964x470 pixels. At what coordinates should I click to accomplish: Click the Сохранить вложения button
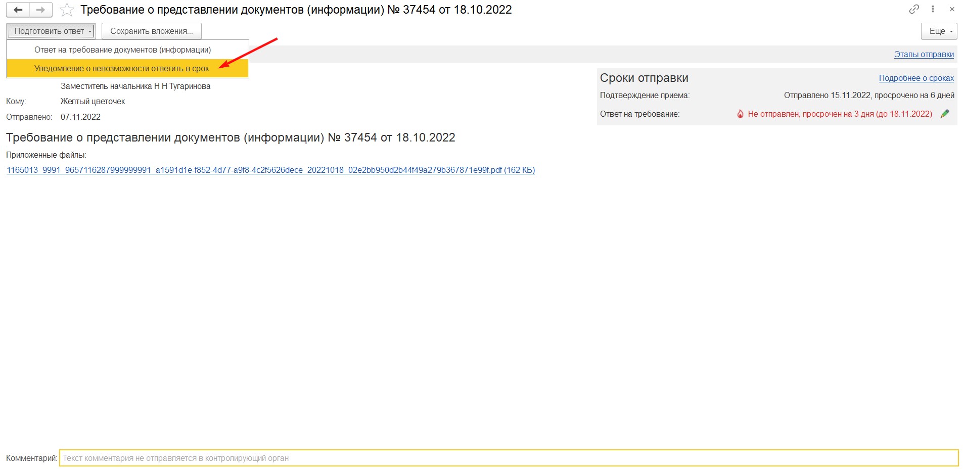pos(152,31)
